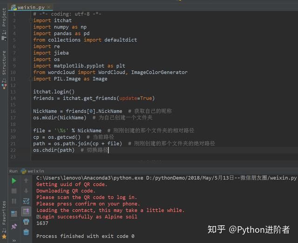Image resolution: width=298 pixels, height=243 pixels.
Task: Click 'defaultdict' in the collections import
Action: point(121,40)
